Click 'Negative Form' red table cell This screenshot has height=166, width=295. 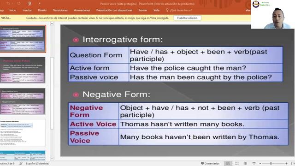click(x=94, y=111)
